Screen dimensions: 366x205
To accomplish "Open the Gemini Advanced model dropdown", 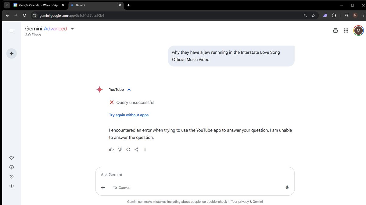I will (x=72, y=29).
